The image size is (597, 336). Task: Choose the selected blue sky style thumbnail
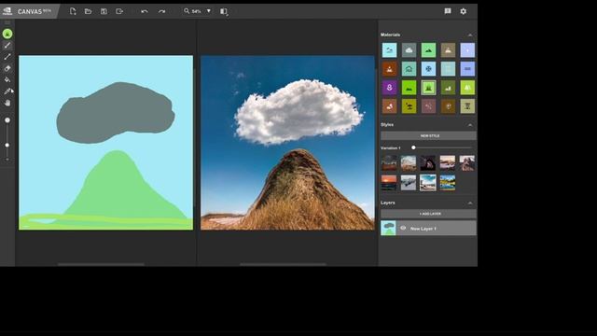pyautogui.click(x=428, y=183)
